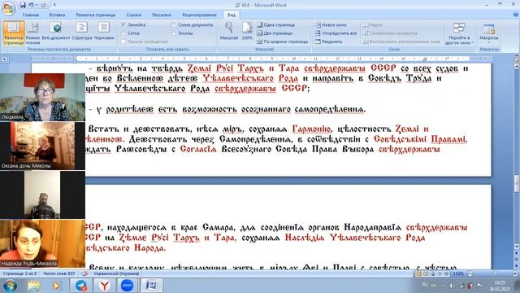This screenshot has width=520, height=293.
Task: Click the volume icon in system tray
Action: pos(452,286)
